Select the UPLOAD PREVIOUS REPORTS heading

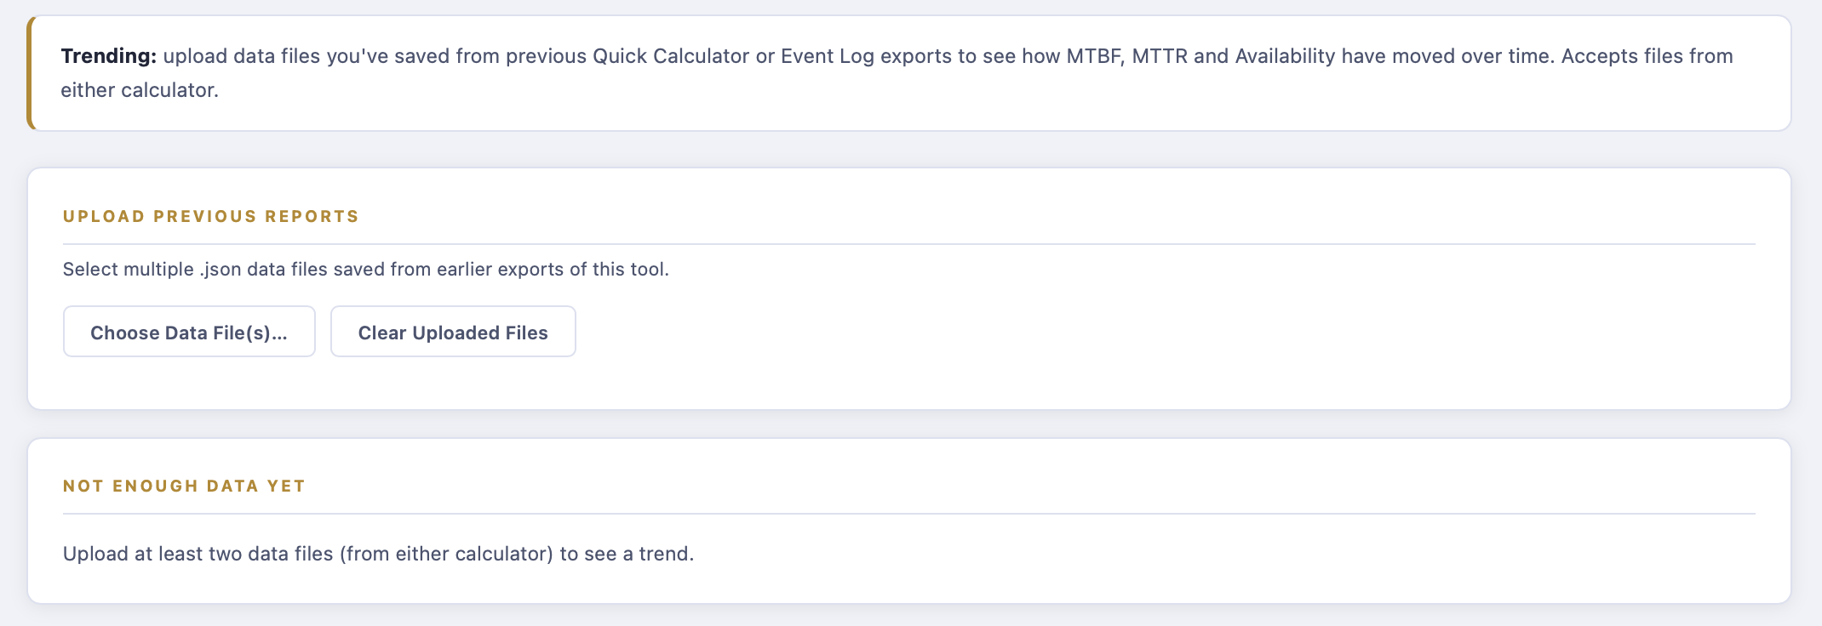point(210,216)
